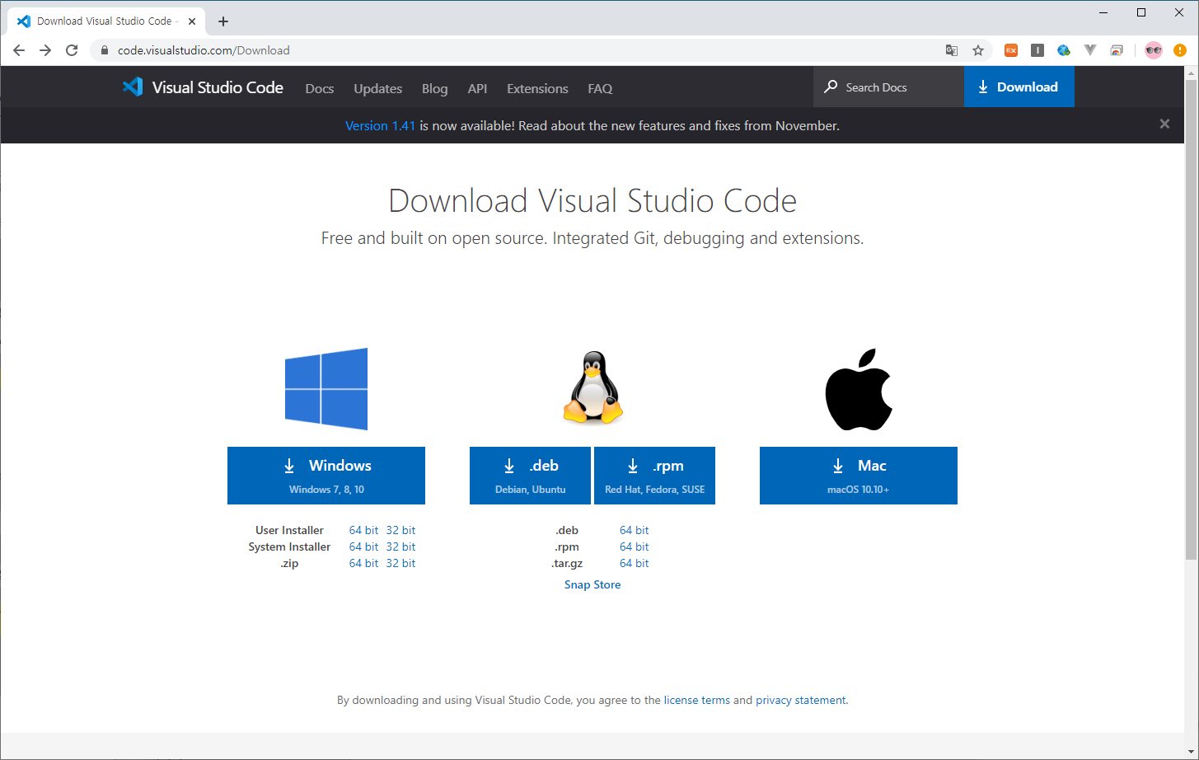
Task: Go back with the browser back arrow
Action: 19,50
